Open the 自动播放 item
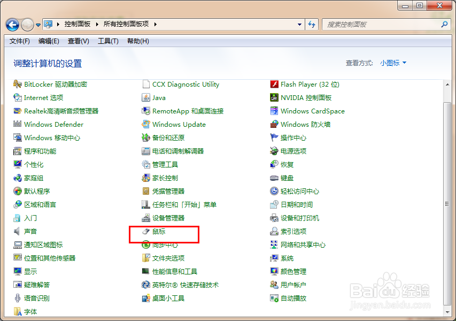The width and height of the screenshot is (456, 321). pos(288,299)
